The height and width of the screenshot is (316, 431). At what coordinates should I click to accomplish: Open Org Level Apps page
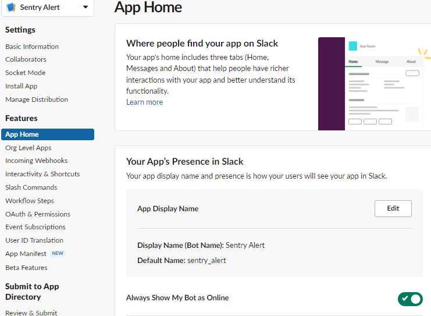pyautogui.click(x=29, y=148)
